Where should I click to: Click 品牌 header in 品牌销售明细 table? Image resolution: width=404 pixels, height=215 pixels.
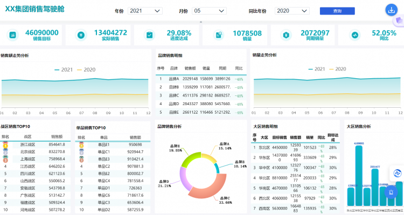[x=173, y=68]
